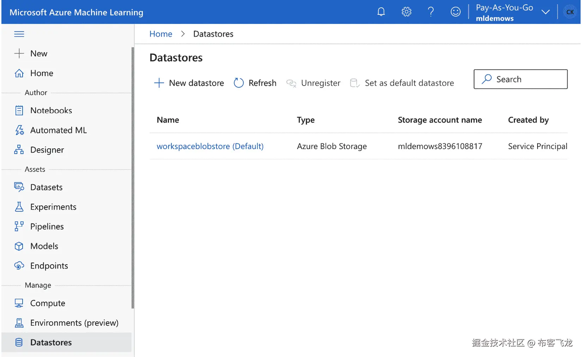Viewport: 582px width, 357px height.
Task: Open the Designer tool
Action: [19, 150]
